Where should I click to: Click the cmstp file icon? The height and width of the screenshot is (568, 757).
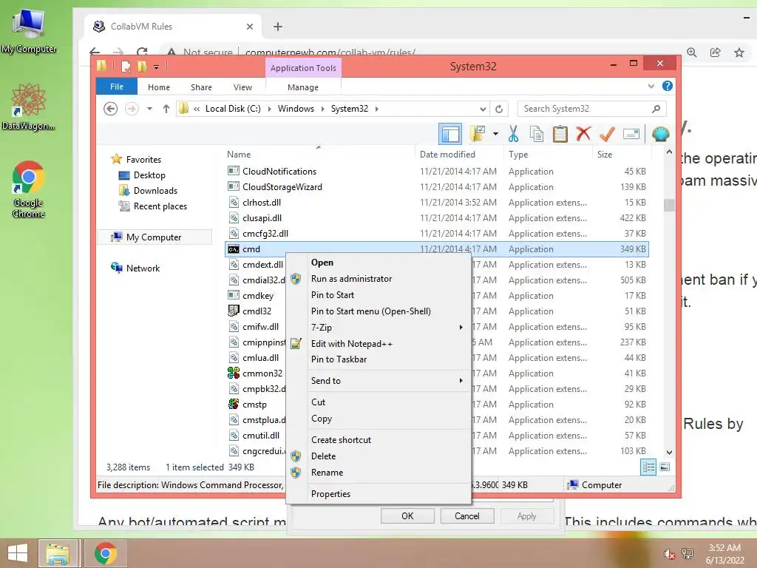point(234,405)
